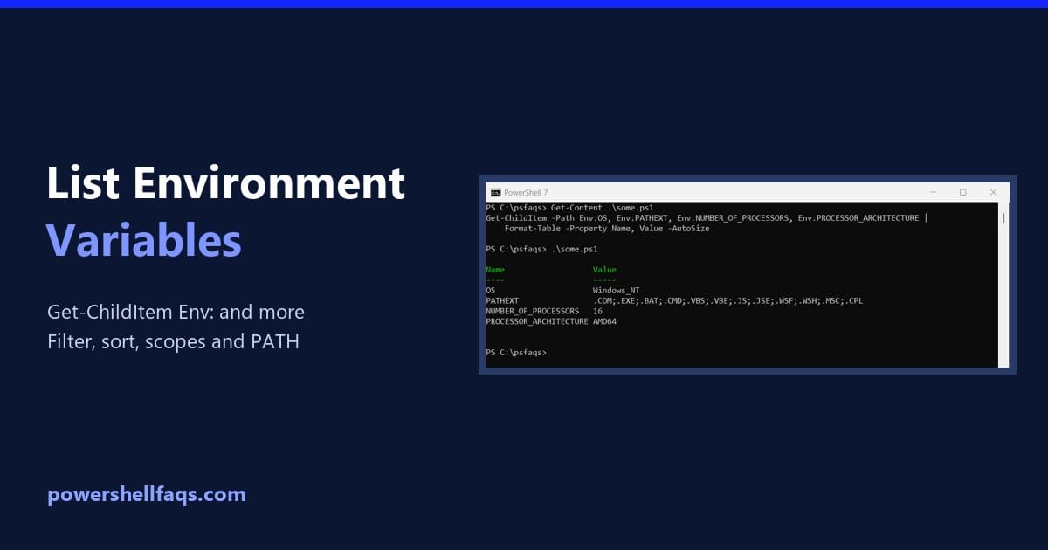Click the Format-Table -Property line

[x=607, y=229]
